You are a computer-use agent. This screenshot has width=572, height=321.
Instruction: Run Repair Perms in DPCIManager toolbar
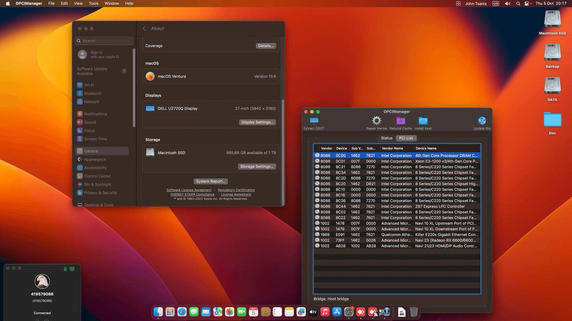[x=376, y=122]
